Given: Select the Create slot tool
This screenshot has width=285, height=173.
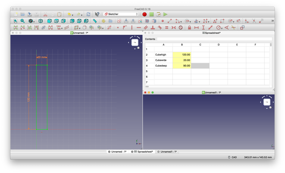Looking at the screenshot, I should [x=238, y=21].
